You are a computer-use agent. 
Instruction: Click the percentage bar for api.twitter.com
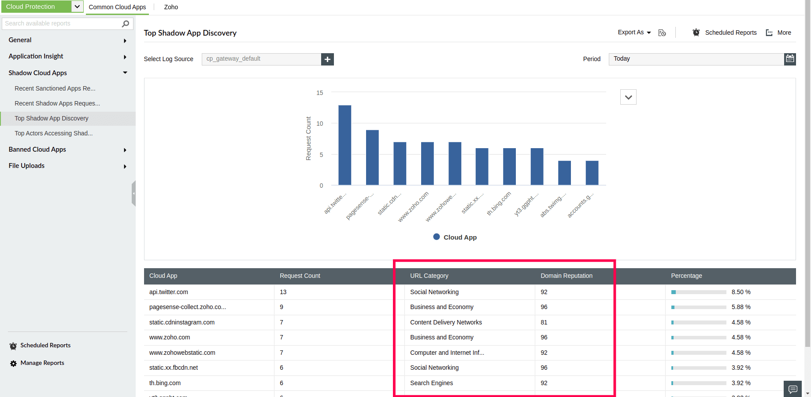coord(698,291)
